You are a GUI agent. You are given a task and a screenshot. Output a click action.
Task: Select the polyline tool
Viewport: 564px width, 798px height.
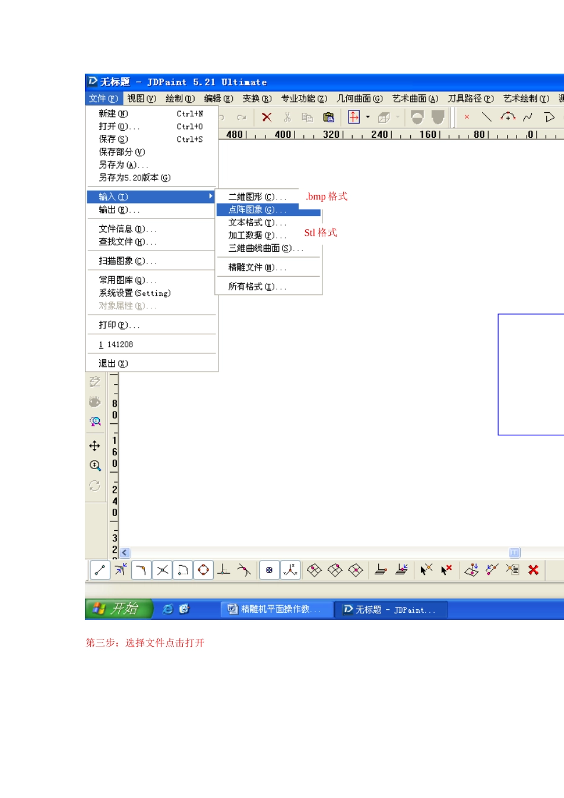click(549, 117)
